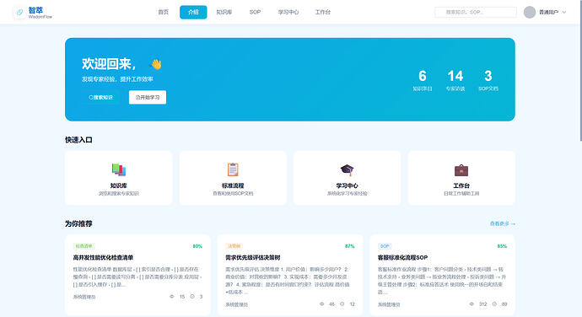Click the icon beside count 3 on 高并发 card

coord(192,296)
